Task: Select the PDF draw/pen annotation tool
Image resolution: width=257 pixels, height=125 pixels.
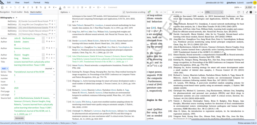Action: 247,12
